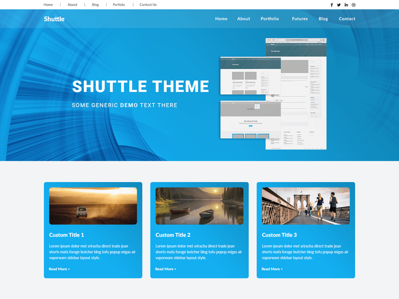This screenshot has height=299, width=399.
Task: Click the SHUTTLE THEME banner headline
Action: 141,87
